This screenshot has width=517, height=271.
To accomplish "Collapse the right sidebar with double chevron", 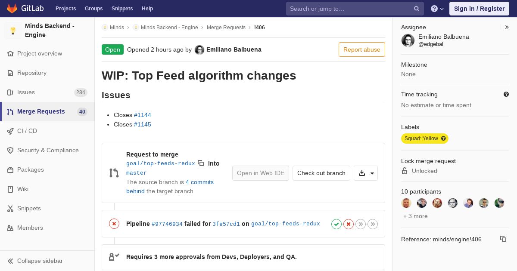I will (507, 27).
